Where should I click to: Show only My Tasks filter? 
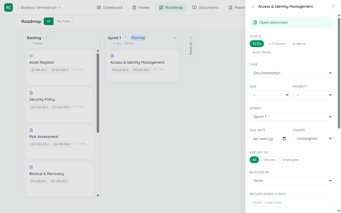pos(64,21)
